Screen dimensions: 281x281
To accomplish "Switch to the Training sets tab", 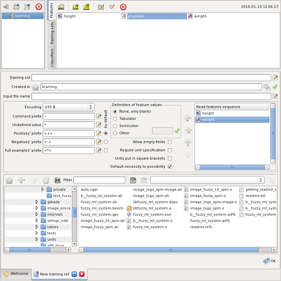I will [52, 33].
